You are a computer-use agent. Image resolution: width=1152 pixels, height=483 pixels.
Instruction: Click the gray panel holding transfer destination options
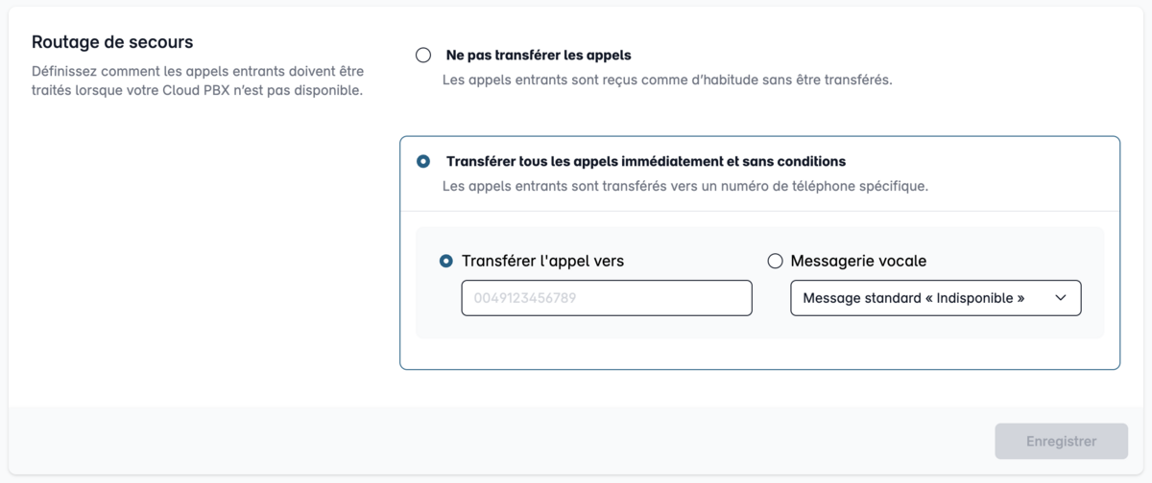click(759, 283)
